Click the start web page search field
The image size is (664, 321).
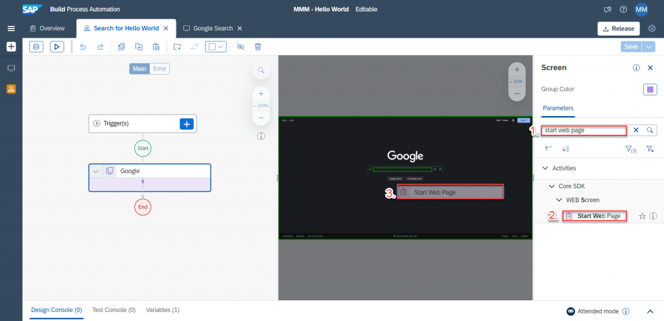(584, 130)
